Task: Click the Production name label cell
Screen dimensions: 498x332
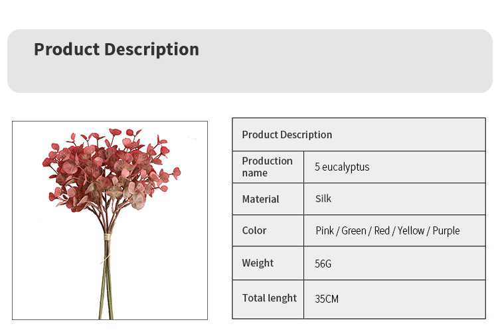Action: [x=268, y=167]
